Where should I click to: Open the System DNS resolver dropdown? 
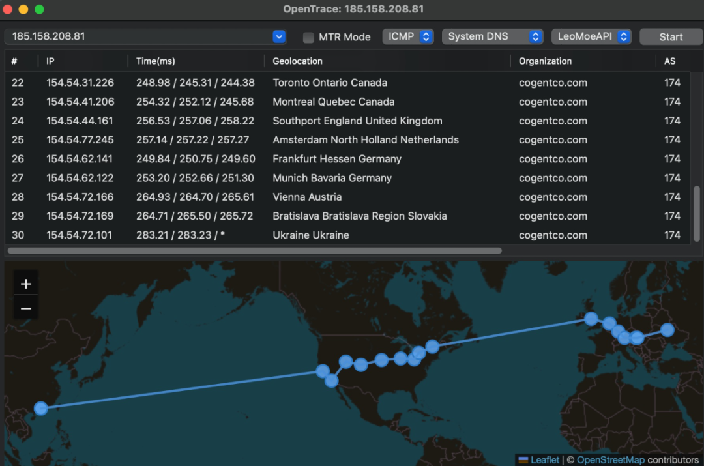click(493, 36)
